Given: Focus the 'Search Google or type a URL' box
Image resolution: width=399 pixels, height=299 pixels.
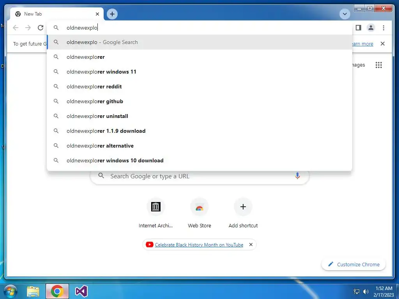Looking at the screenshot, I should coord(200,176).
